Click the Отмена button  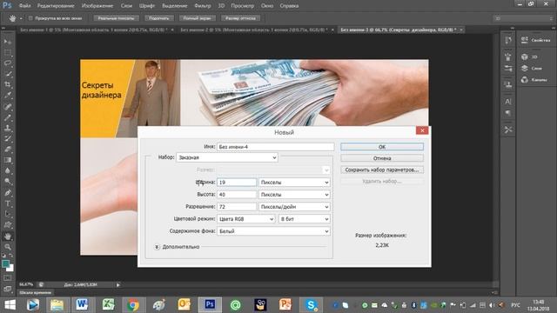tap(382, 158)
